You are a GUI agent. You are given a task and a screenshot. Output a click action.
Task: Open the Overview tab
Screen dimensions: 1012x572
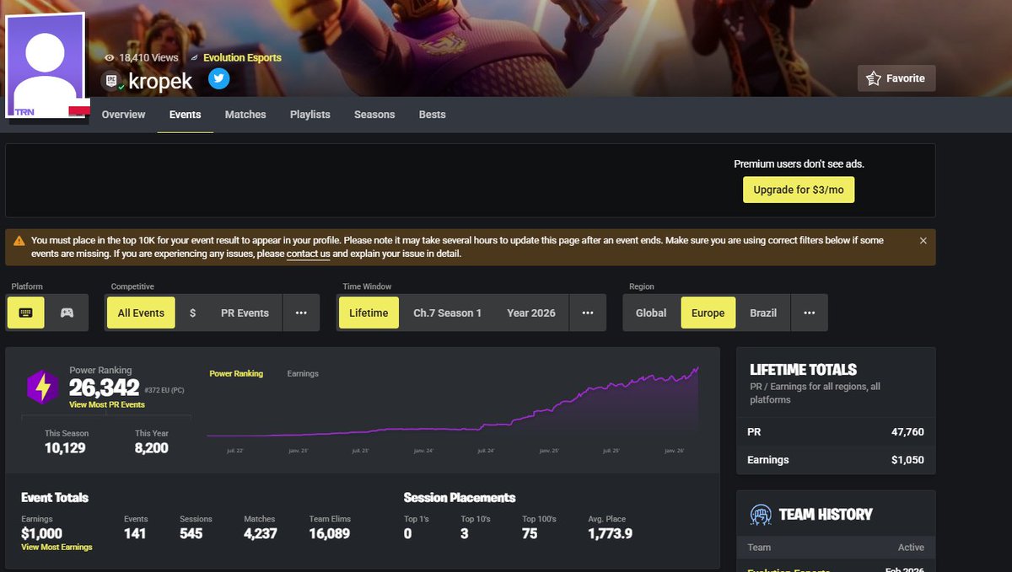(123, 115)
